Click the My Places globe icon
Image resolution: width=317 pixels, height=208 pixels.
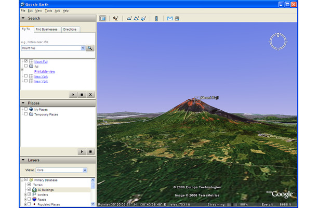(31, 109)
